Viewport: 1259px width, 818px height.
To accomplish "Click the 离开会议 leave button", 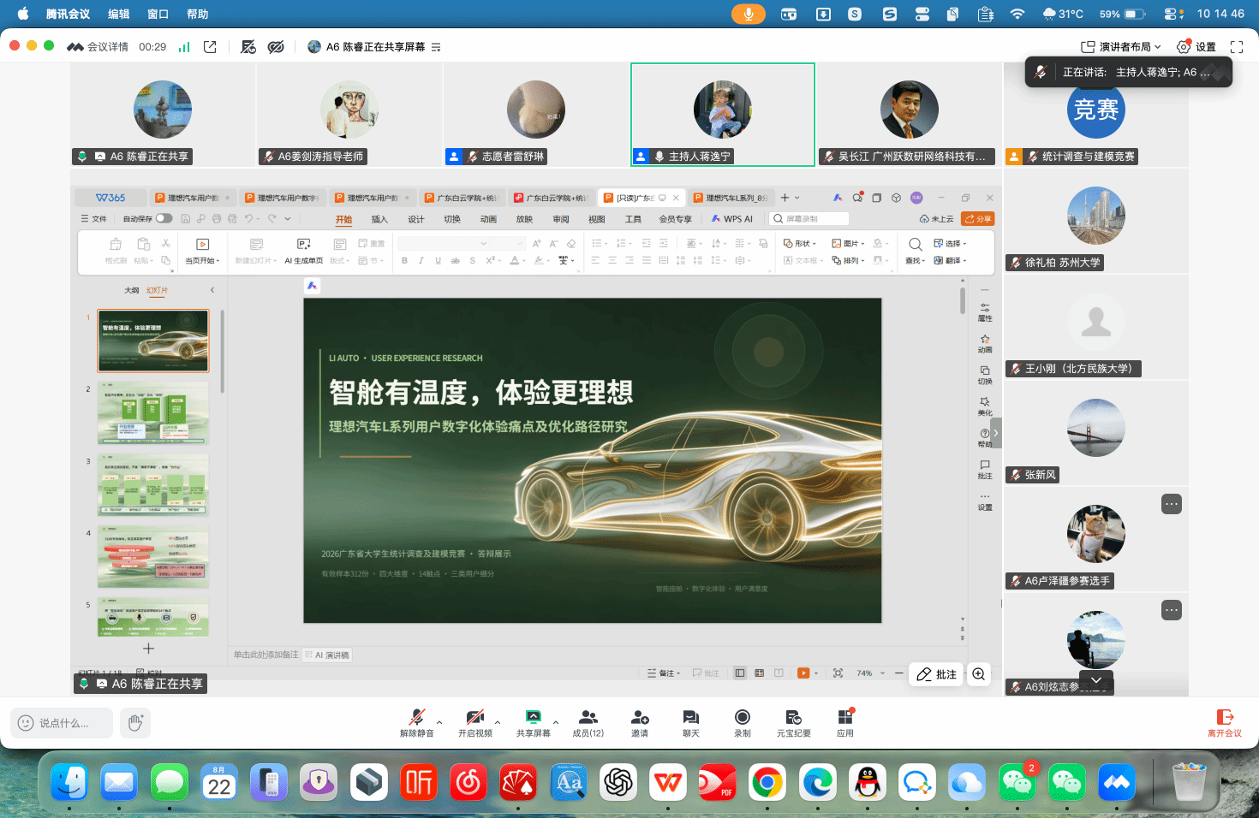I will pos(1225,723).
